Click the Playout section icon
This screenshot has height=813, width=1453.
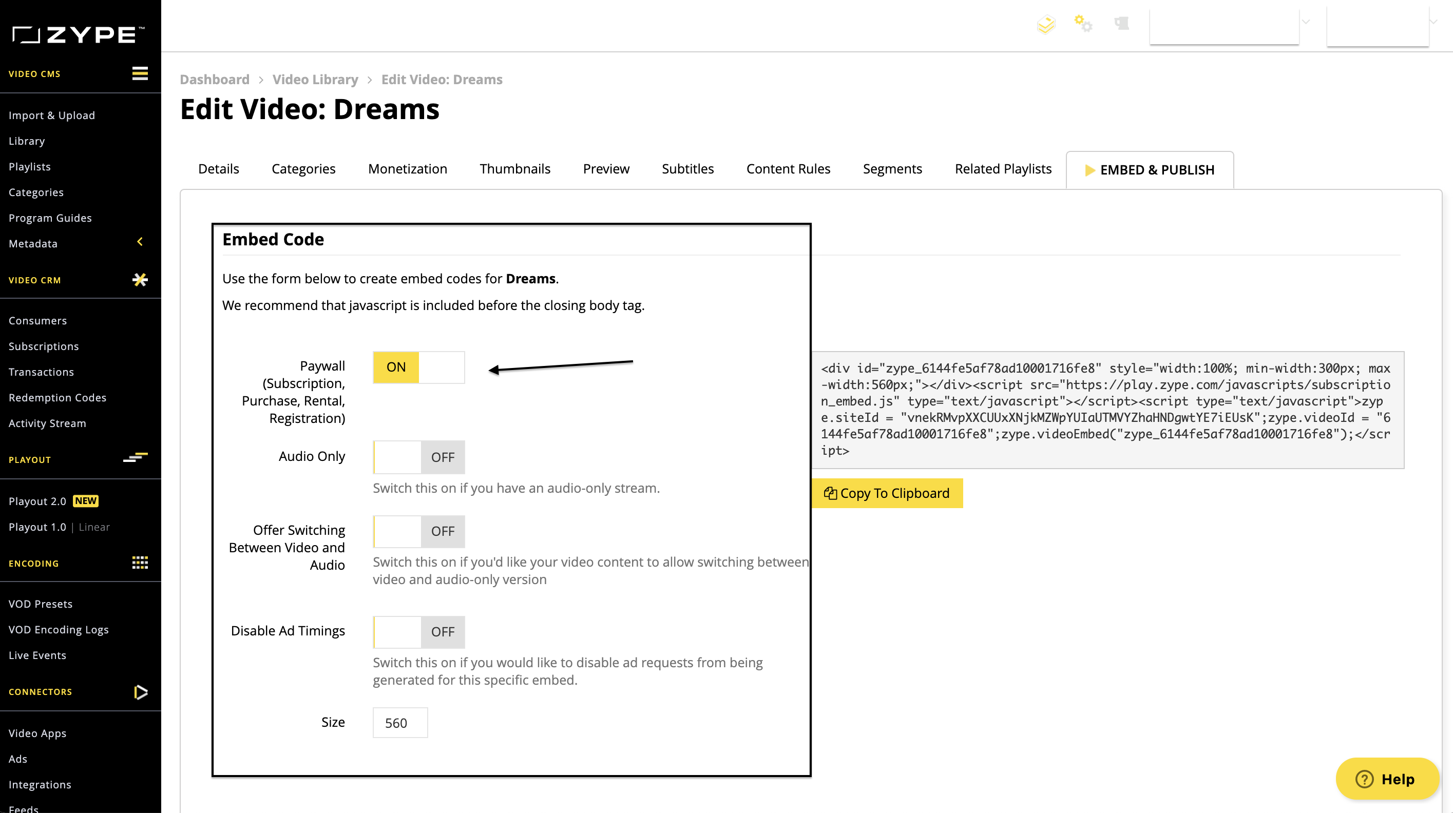click(x=136, y=457)
